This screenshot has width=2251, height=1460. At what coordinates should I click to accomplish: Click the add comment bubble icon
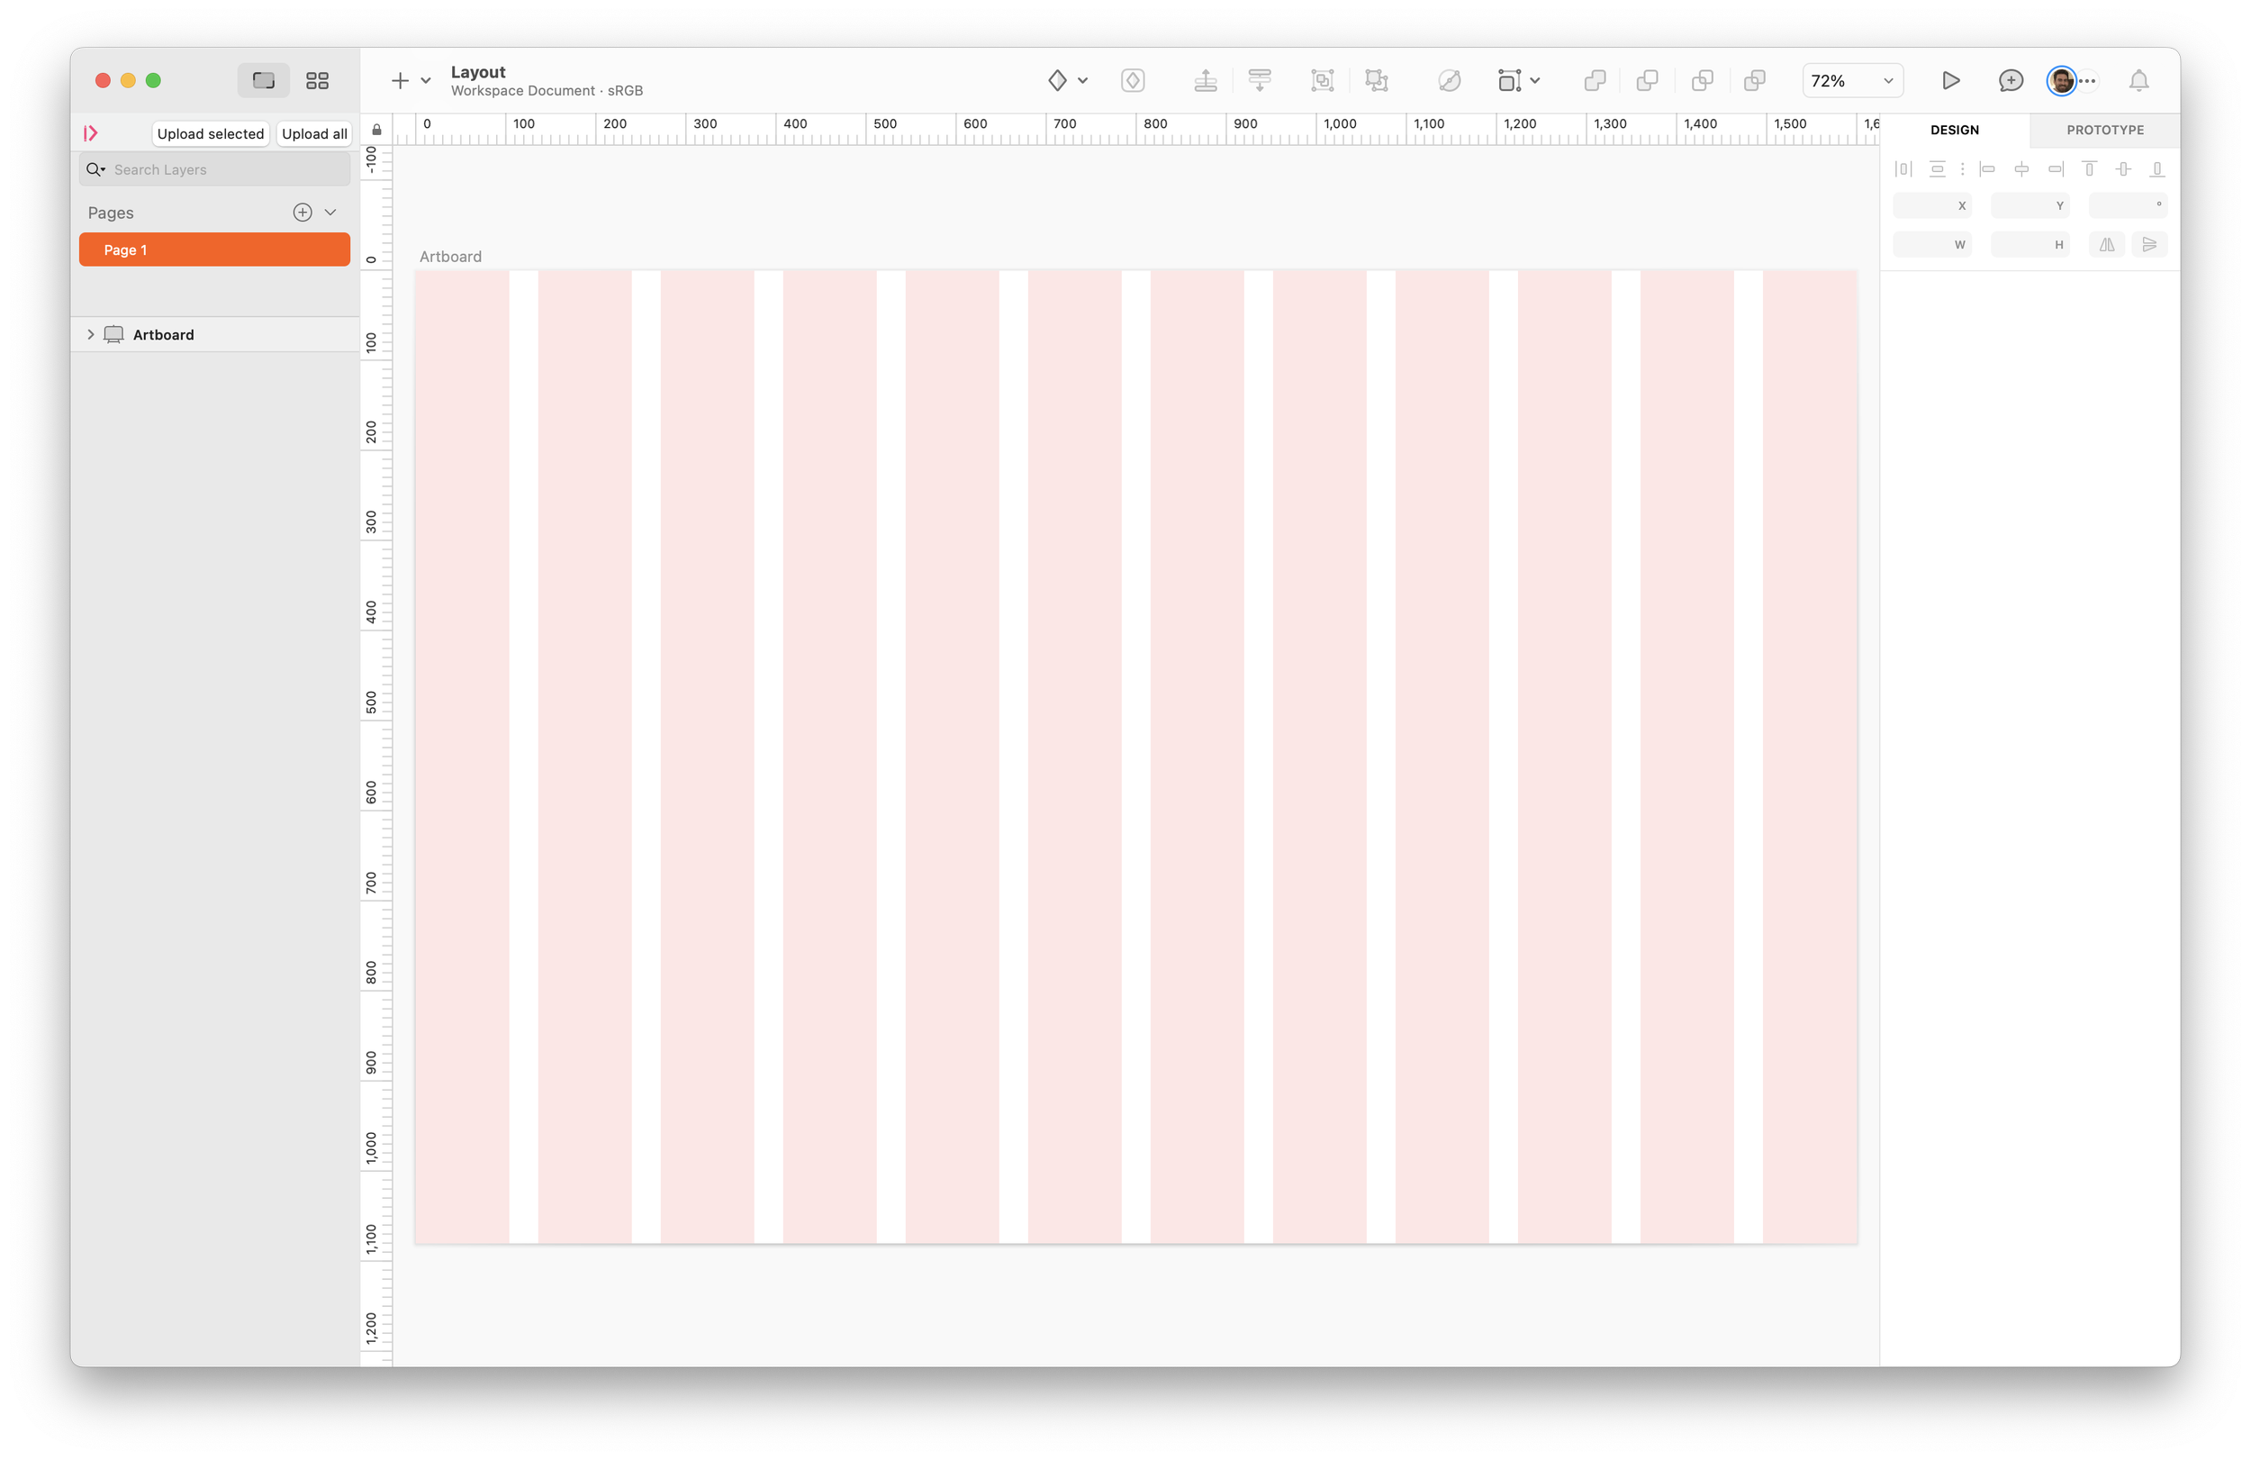[2010, 80]
